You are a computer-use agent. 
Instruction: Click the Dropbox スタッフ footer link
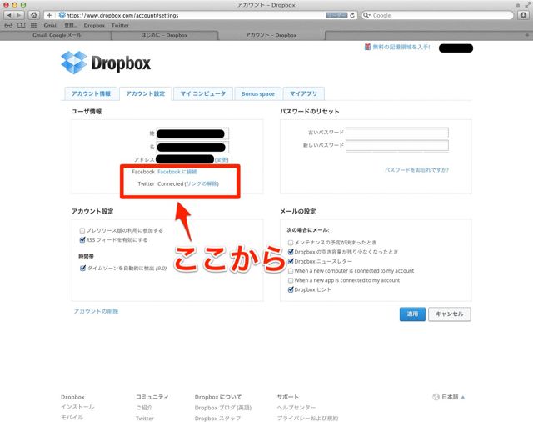(217, 419)
